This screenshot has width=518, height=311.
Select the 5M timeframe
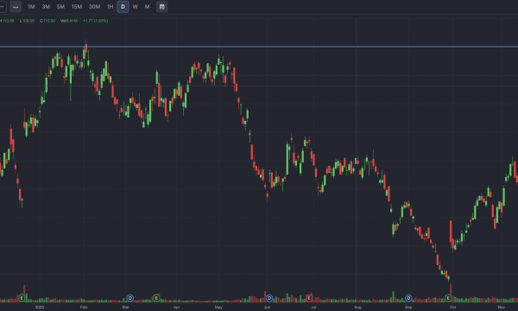pyautogui.click(x=60, y=7)
